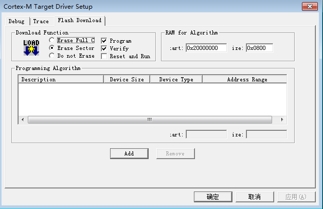The image size is (323, 209).
Task: Click the algorithm Size field
Action: point(266,134)
